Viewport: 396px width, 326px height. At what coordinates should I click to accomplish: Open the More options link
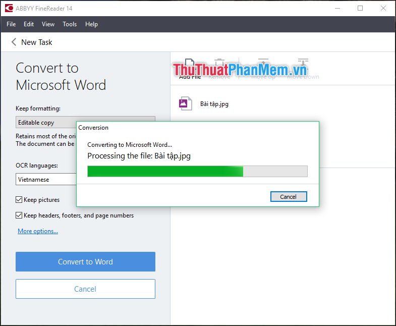(38, 231)
